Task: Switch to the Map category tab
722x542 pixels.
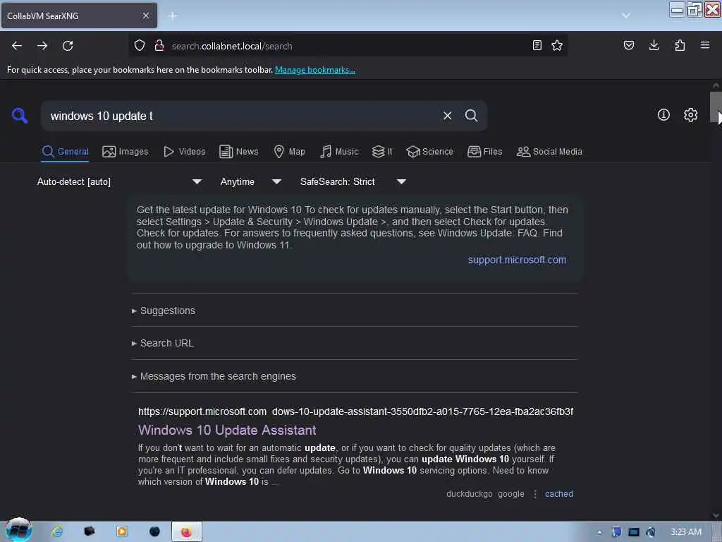Action: 290,152
